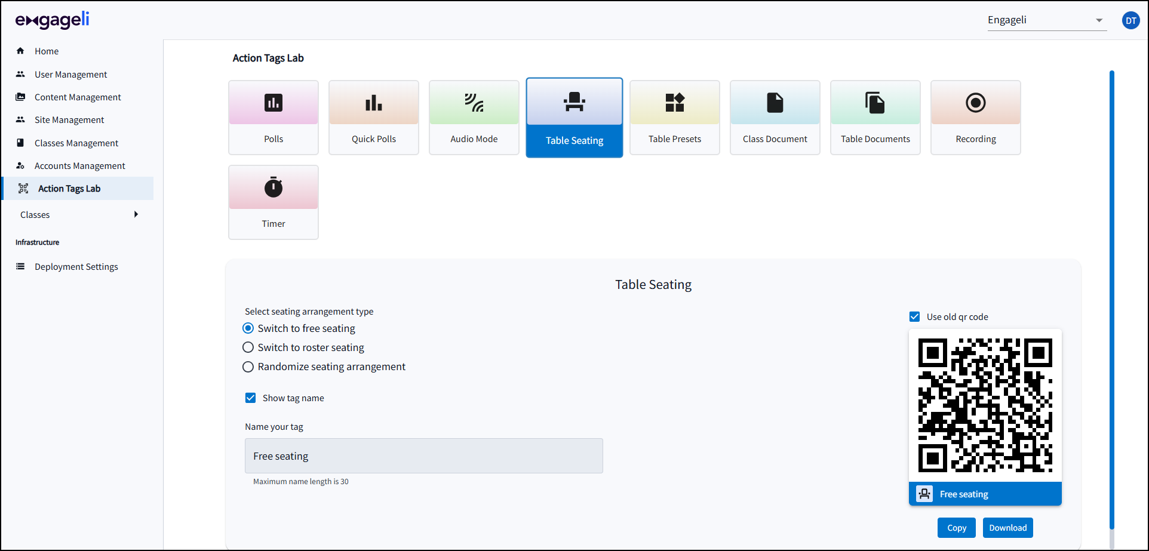Screen dimensions: 1149x551
Task: Click the Home house icon
Action: tap(20, 51)
